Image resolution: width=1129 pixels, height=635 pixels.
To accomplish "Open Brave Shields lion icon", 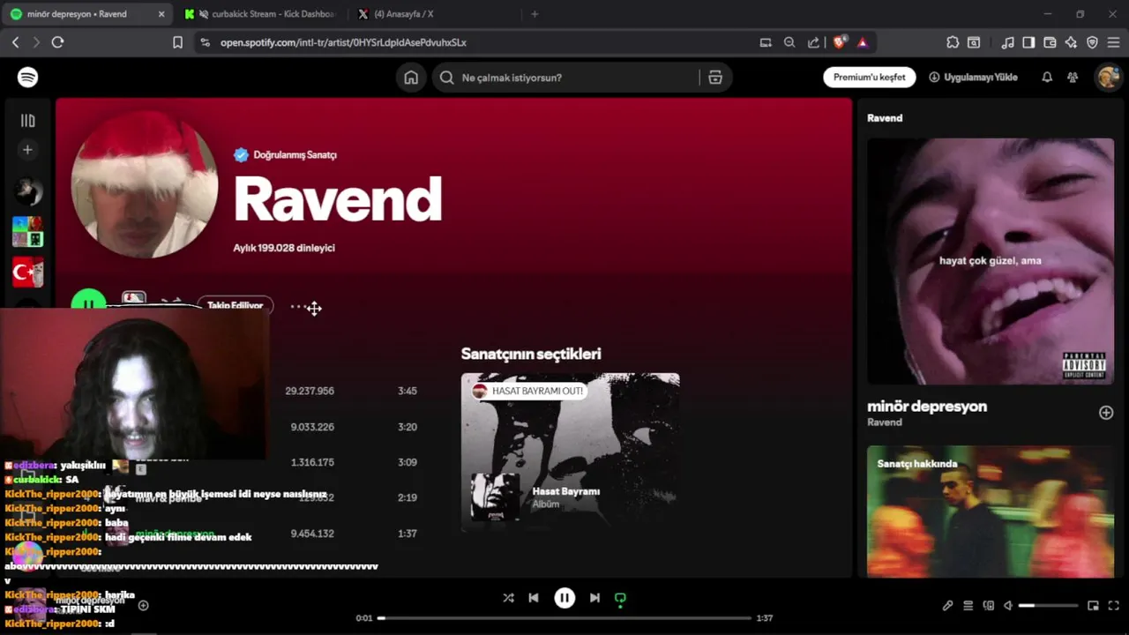I will click(839, 42).
